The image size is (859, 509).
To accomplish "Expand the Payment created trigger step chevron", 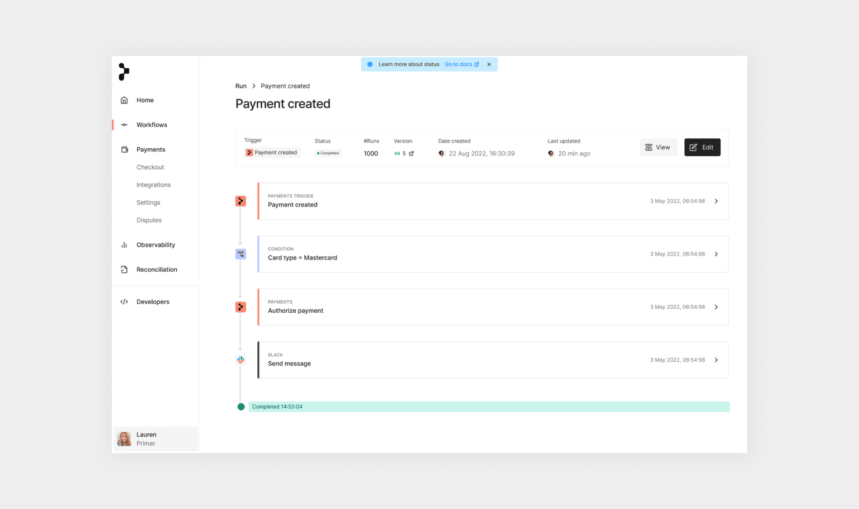I will [x=716, y=201].
